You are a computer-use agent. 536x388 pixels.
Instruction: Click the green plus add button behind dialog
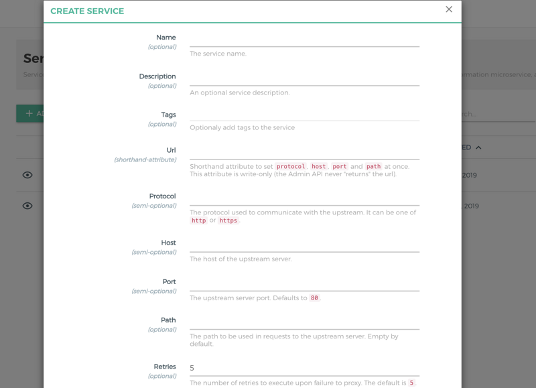coord(30,113)
